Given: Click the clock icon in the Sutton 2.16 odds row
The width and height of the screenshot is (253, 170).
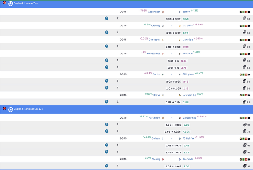Looking at the screenshot, I should pos(107,81).
